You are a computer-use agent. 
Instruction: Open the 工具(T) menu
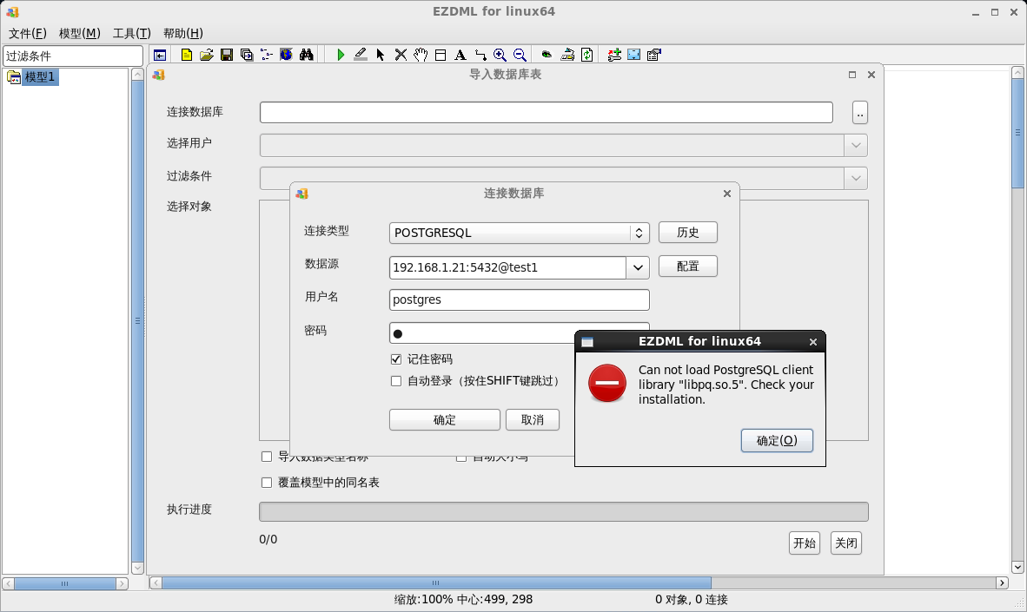pyautogui.click(x=132, y=33)
